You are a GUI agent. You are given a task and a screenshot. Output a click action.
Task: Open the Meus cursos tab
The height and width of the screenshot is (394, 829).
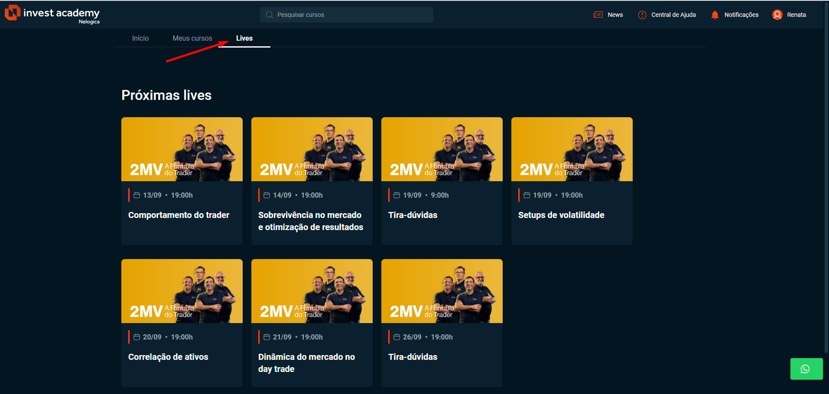[x=192, y=38]
